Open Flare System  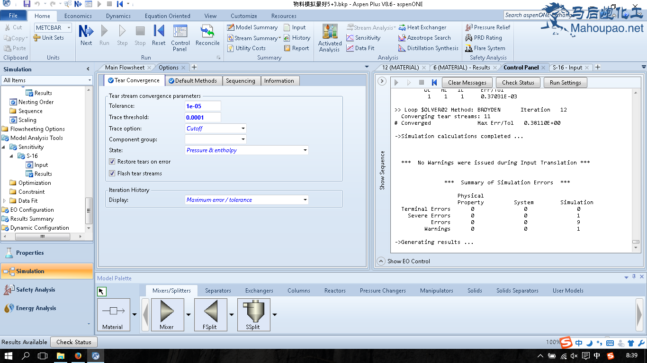coord(485,48)
